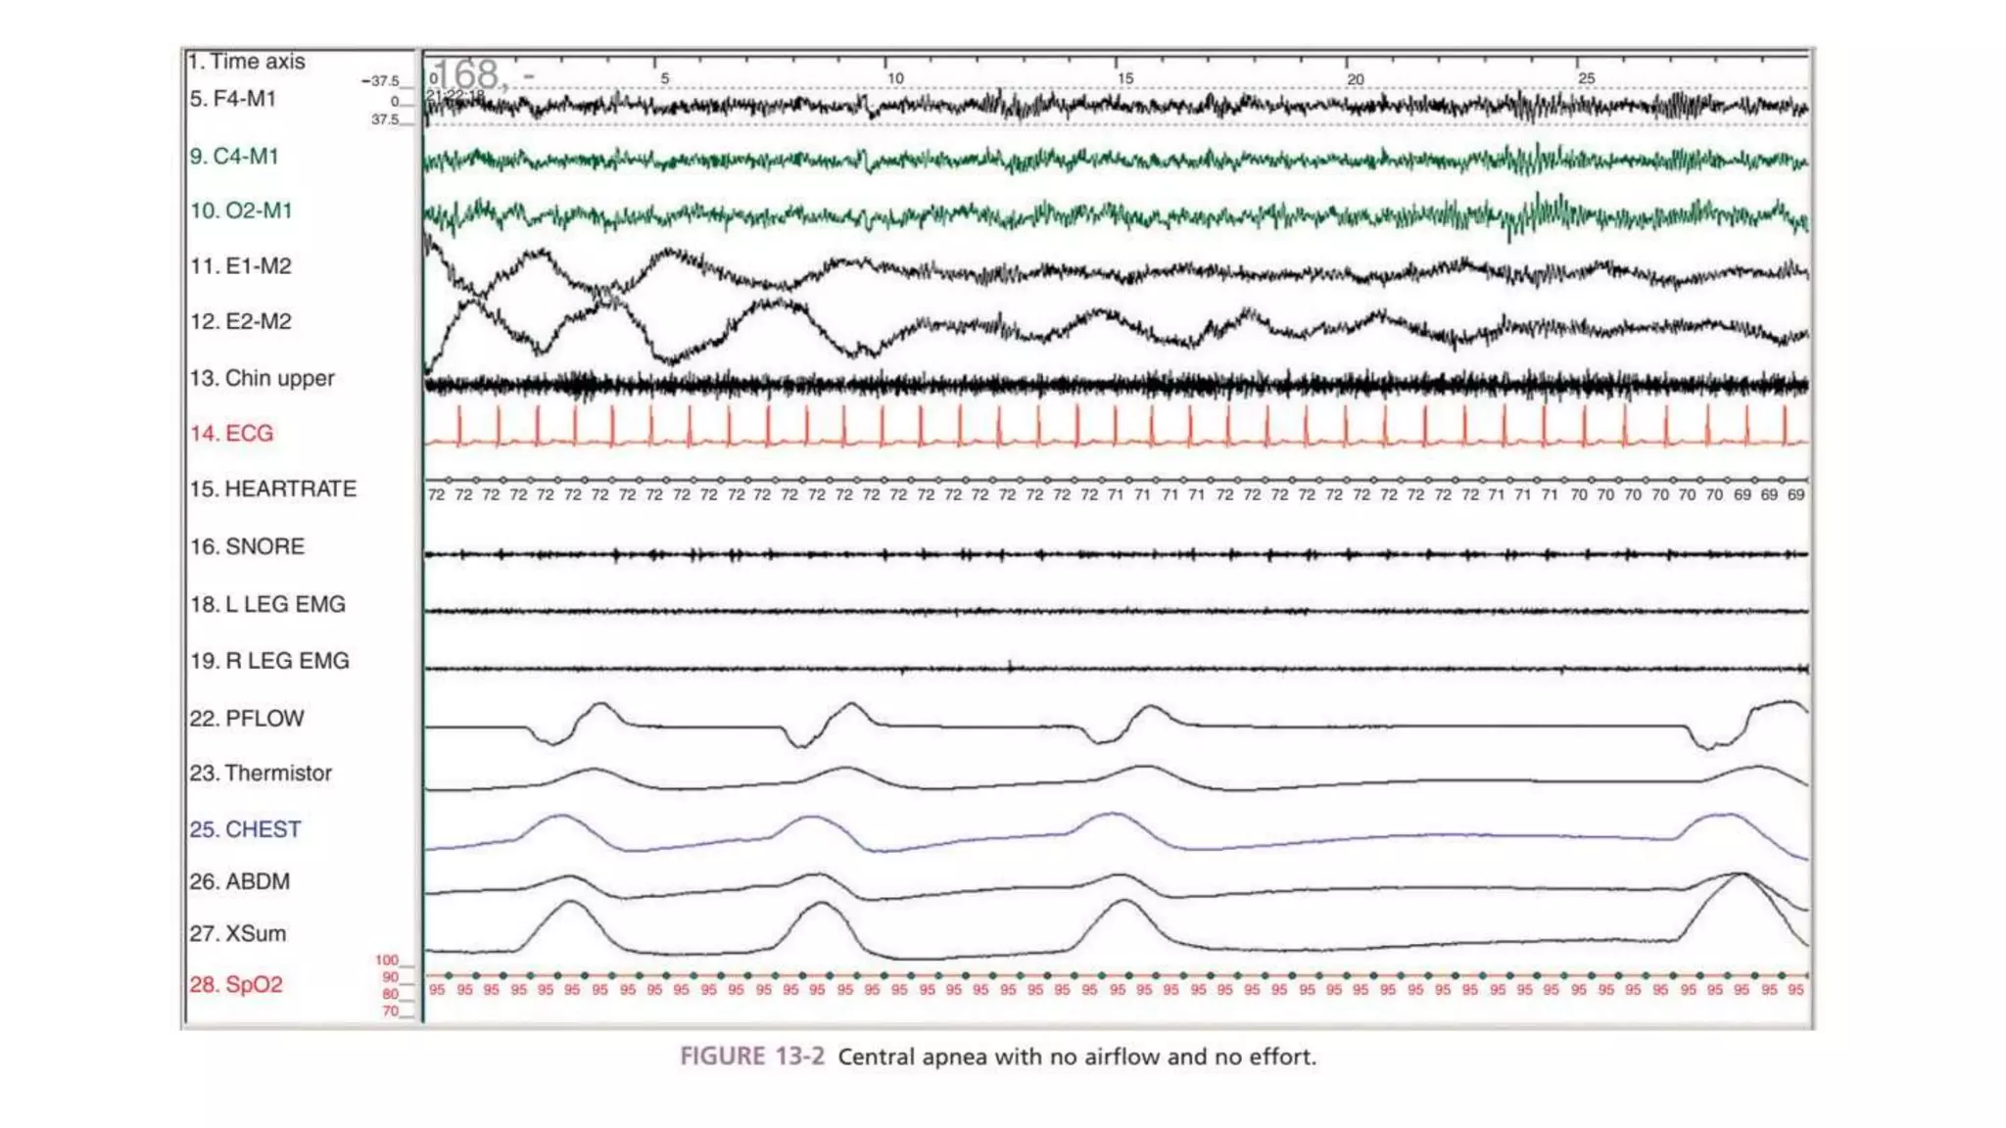
Task: Select the '15. HEARTRATE' channel label
Action: (x=273, y=489)
